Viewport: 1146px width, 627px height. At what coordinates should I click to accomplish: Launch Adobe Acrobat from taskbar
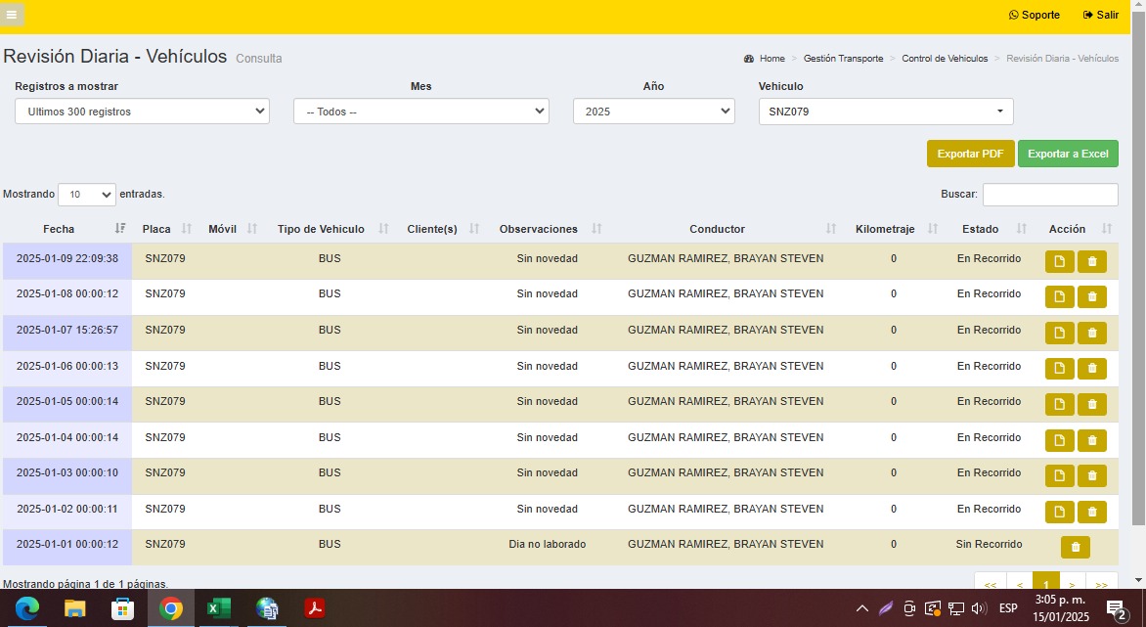[315, 609]
